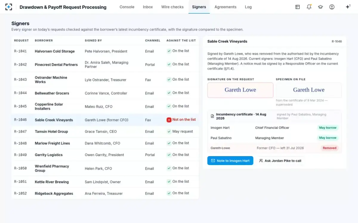
Task: Click the Signed by column header
Action: pos(93,40)
